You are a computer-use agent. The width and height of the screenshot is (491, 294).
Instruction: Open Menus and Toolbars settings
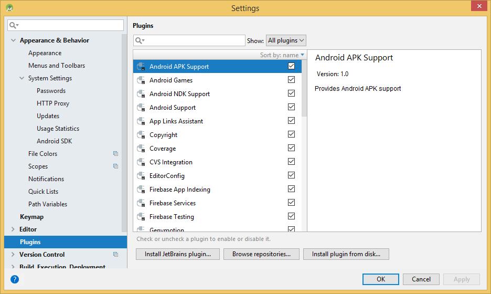57,66
